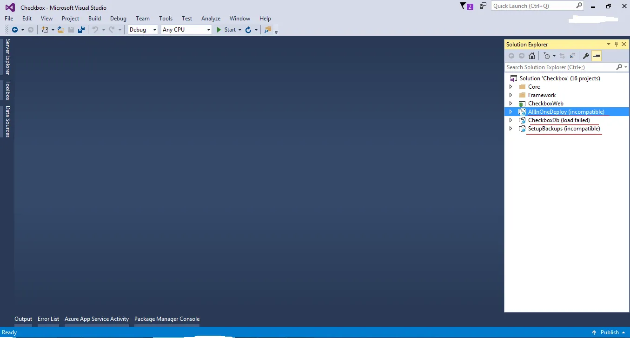Click the Collapse All icon in Solution Explorer

[572, 56]
